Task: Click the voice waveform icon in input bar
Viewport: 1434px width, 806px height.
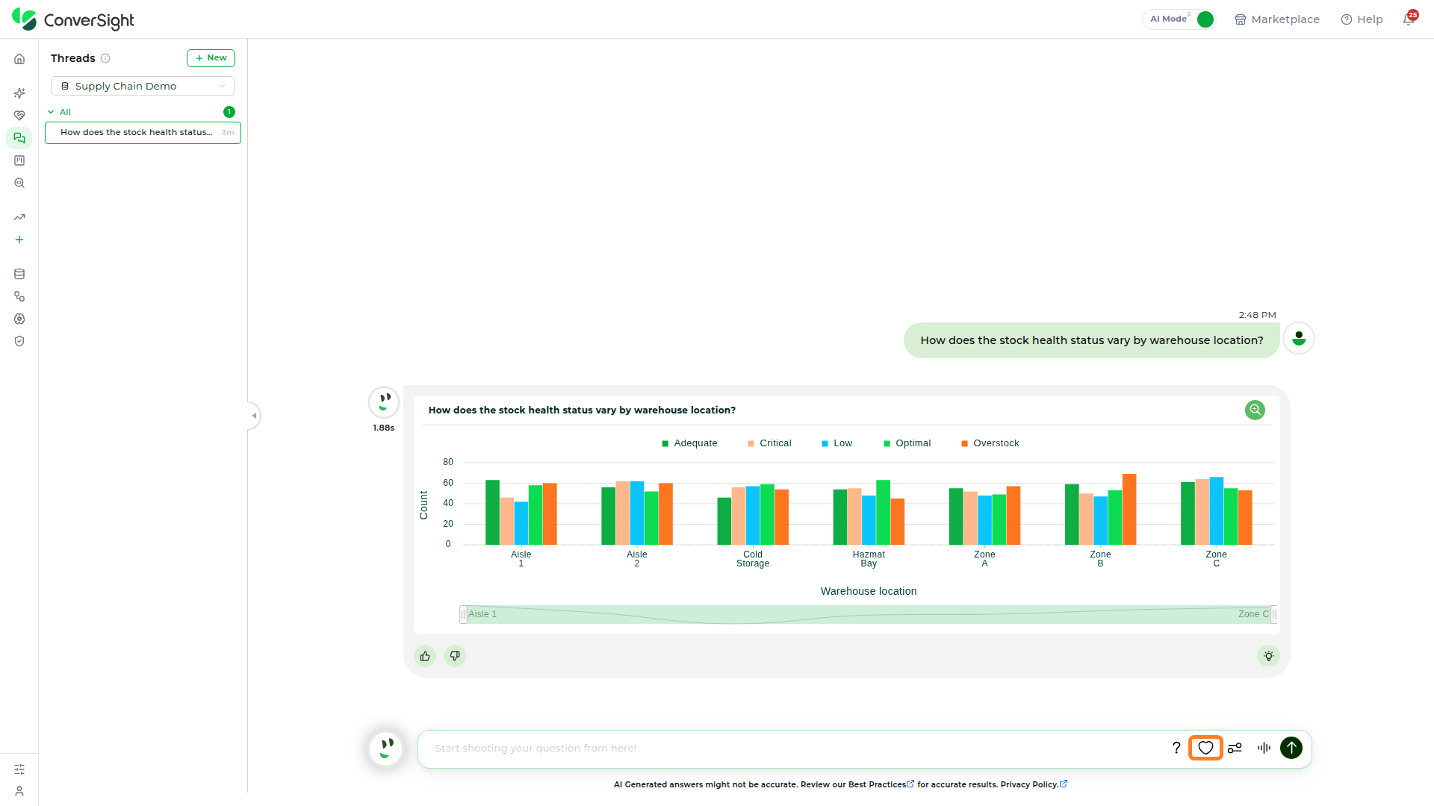Action: coord(1264,748)
